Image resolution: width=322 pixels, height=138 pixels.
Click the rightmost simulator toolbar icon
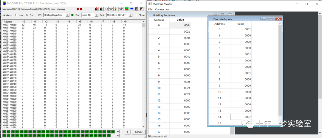141,9
